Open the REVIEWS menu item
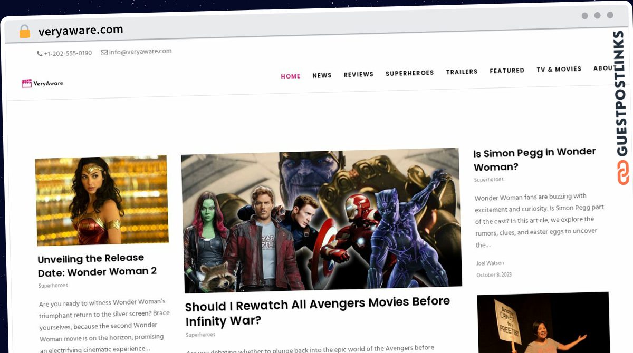The image size is (633, 353). tap(359, 74)
